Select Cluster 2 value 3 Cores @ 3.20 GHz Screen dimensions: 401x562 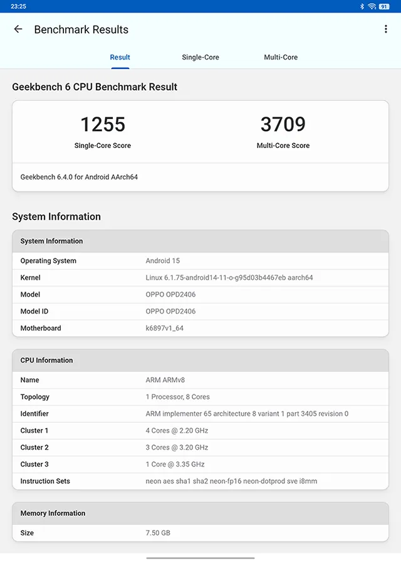click(177, 448)
